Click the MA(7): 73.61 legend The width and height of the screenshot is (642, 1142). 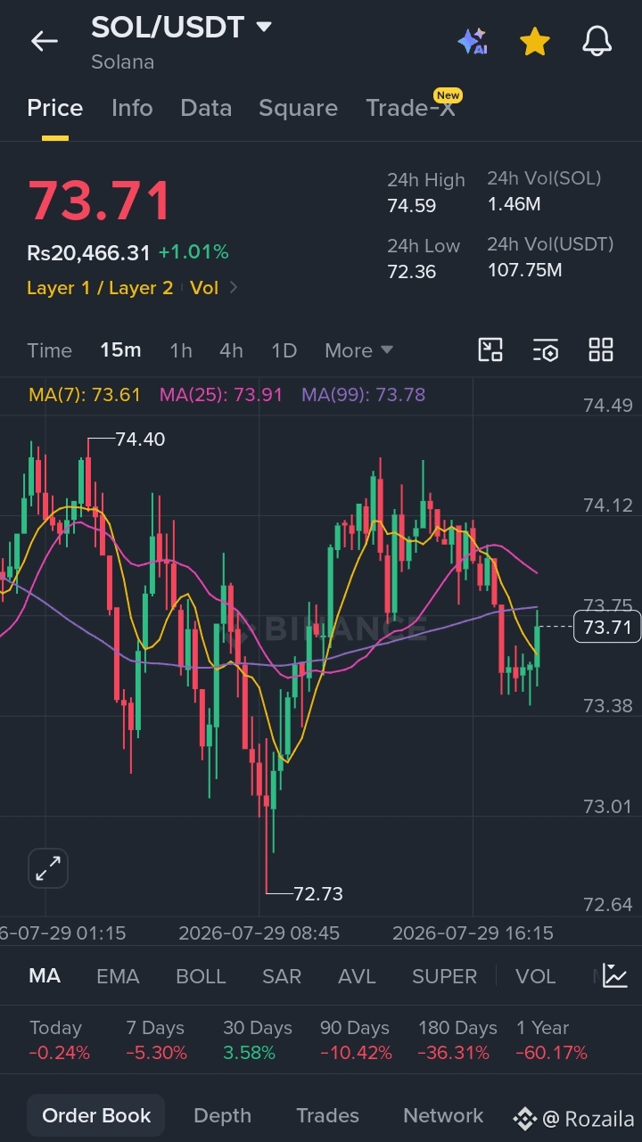85,394
